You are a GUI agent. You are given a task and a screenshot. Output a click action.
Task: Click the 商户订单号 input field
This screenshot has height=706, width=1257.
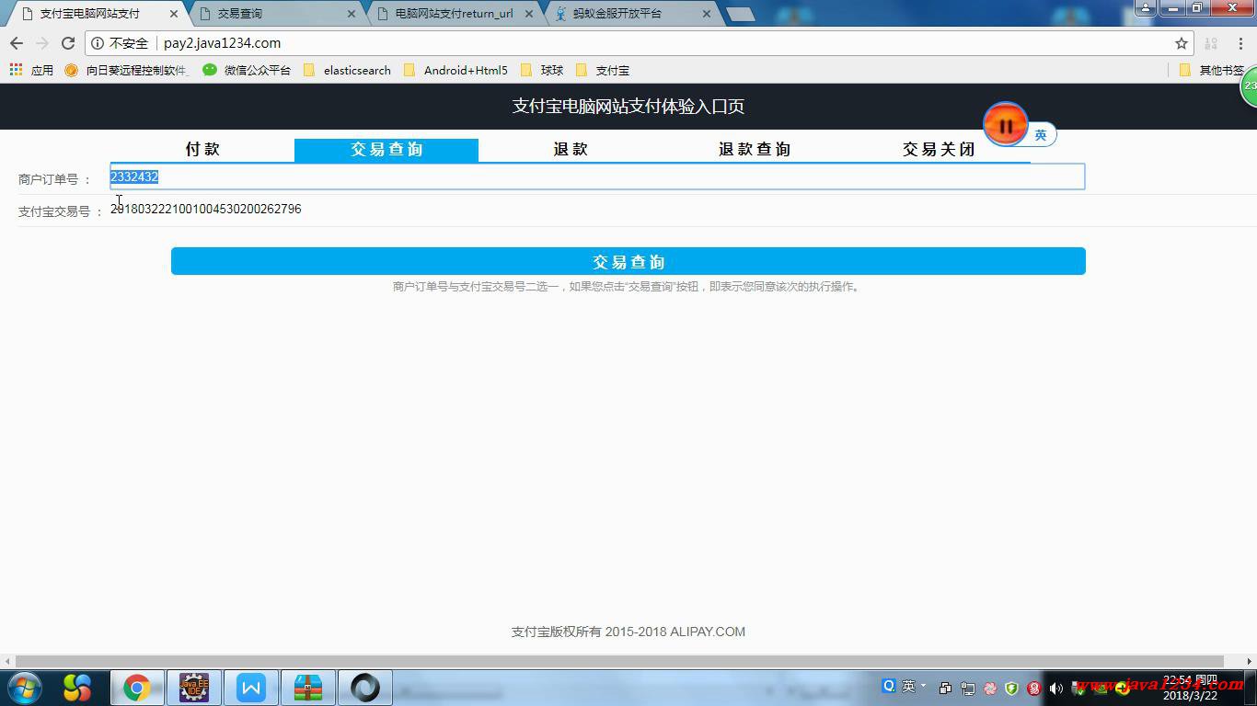(x=597, y=176)
